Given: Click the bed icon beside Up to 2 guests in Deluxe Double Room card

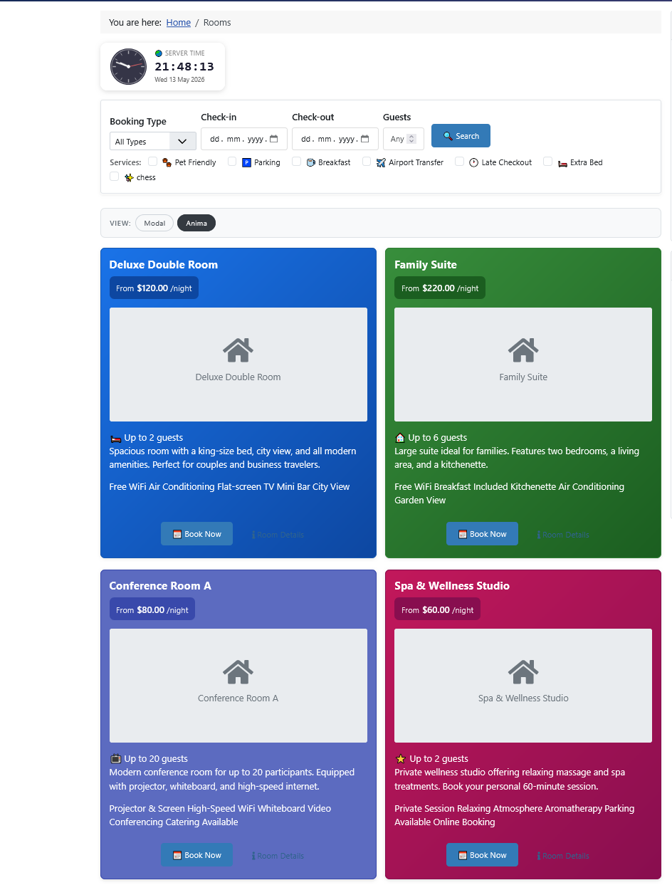Looking at the screenshot, I should pyautogui.click(x=115, y=438).
